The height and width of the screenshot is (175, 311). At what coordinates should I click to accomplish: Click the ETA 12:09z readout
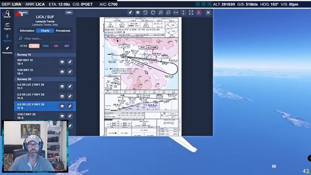(59, 4)
